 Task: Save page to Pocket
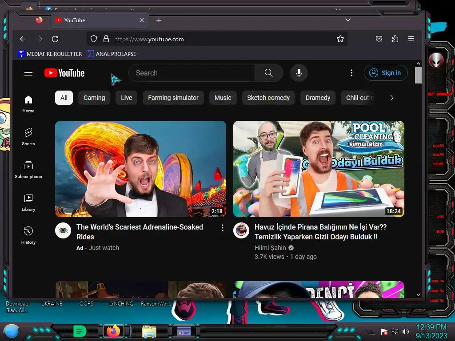379,39
